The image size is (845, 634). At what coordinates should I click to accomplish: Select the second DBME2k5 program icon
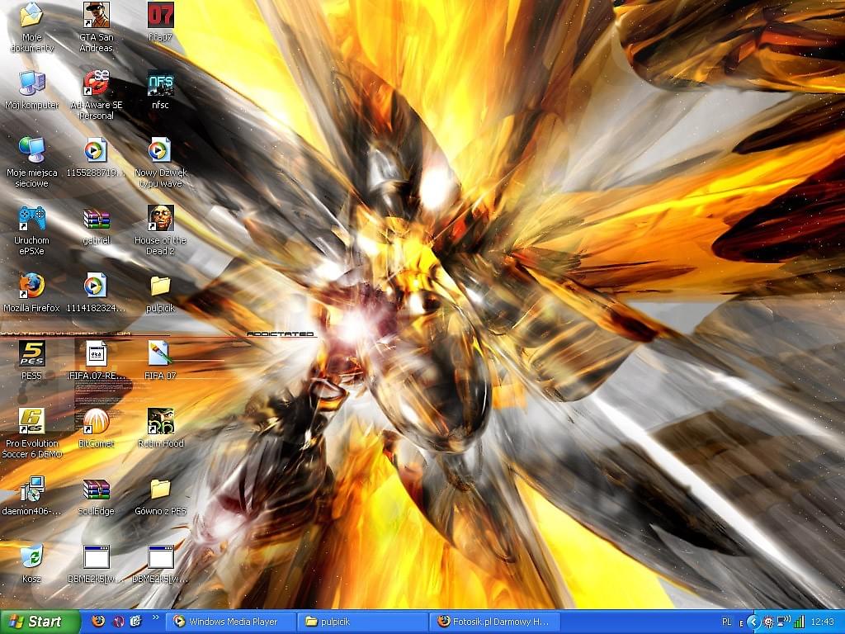(x=161, y=564)
